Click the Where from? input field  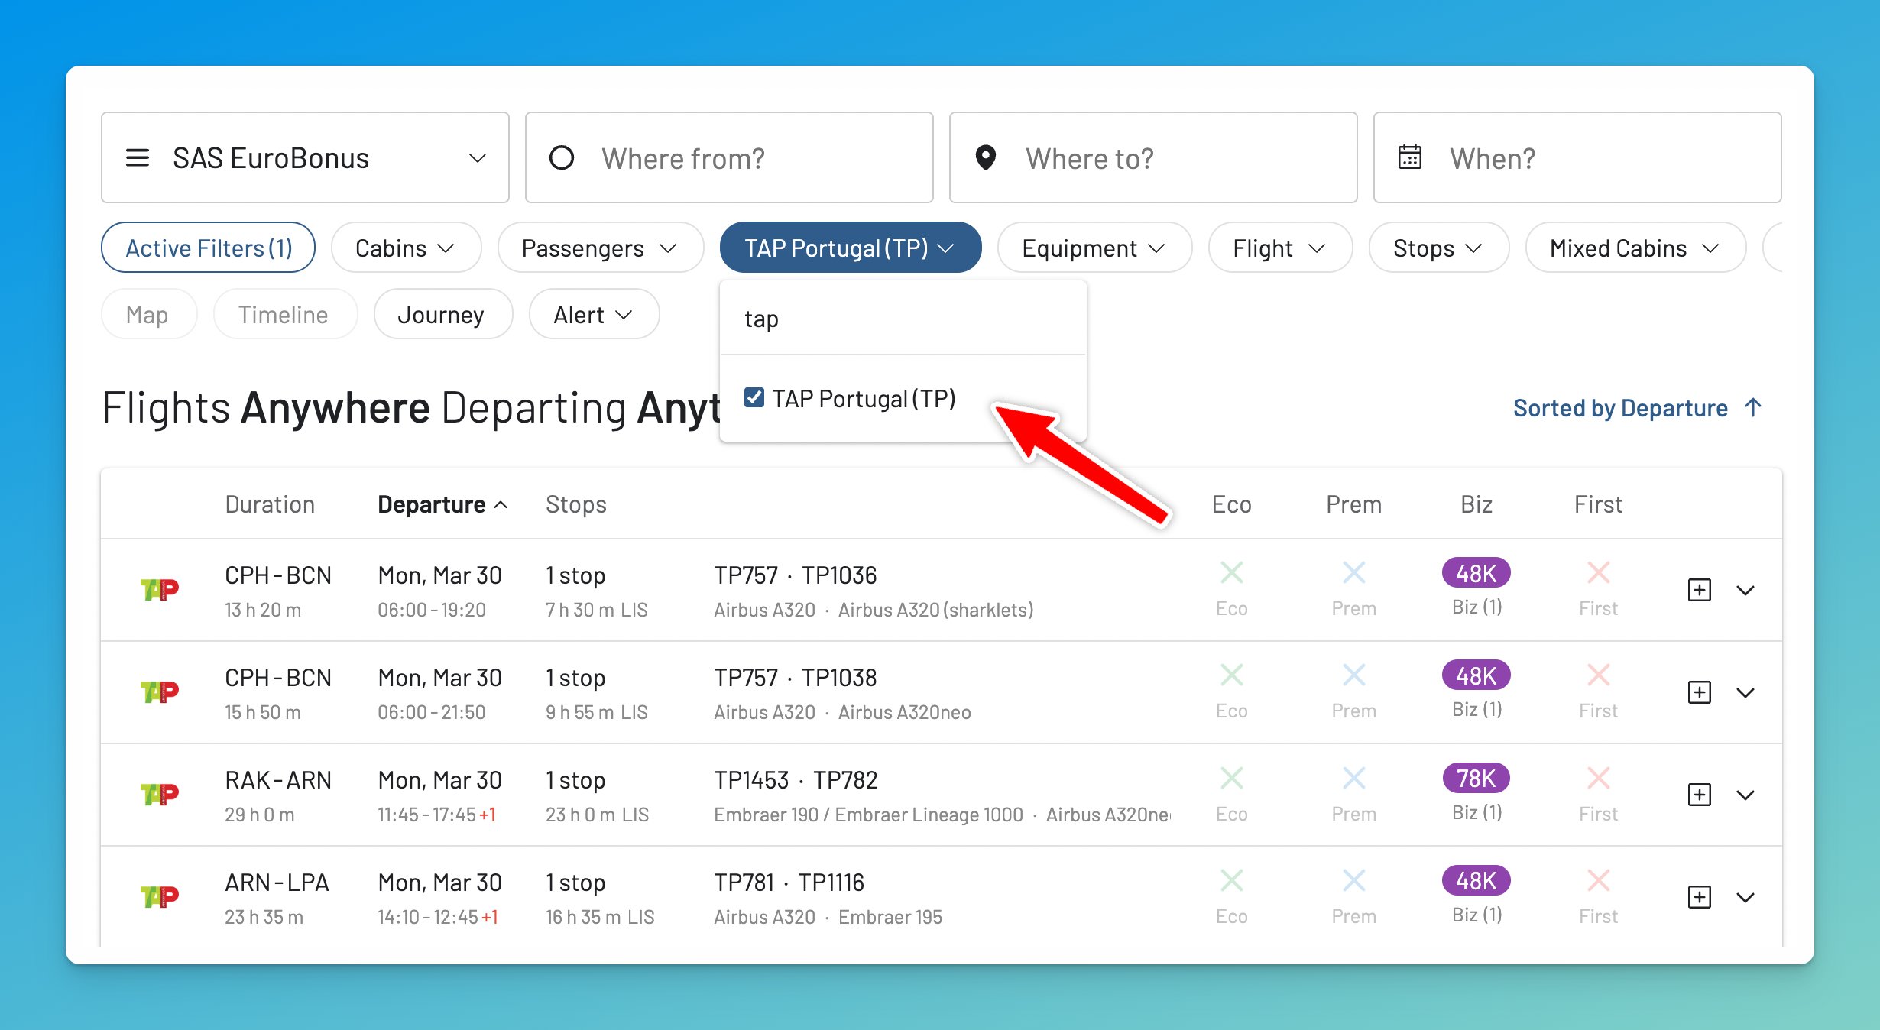click(x=730, y=158)
